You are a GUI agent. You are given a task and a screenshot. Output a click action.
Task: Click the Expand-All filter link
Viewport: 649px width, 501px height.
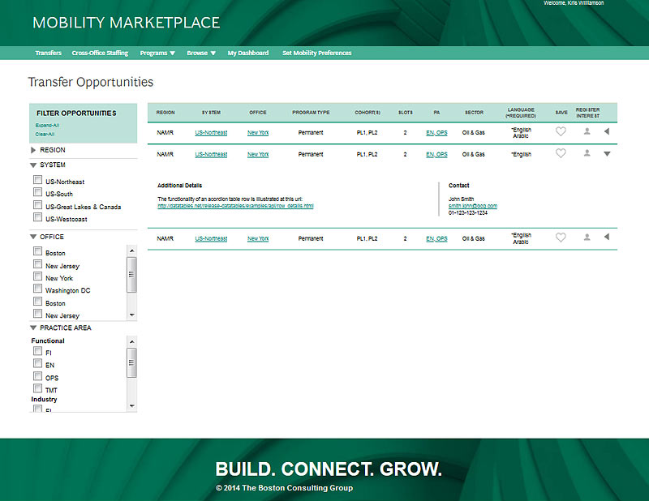[45, 126]
